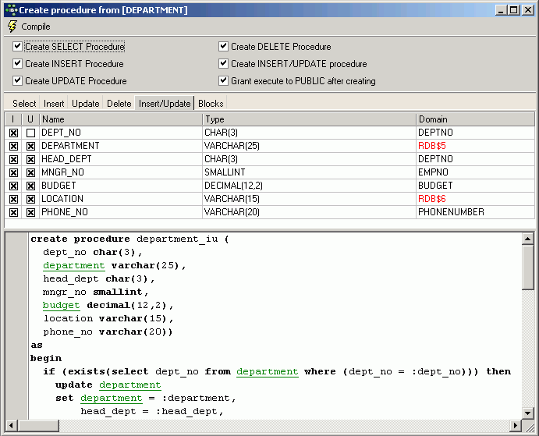Minimize the Create procedure window

click(x=502, y=10)
